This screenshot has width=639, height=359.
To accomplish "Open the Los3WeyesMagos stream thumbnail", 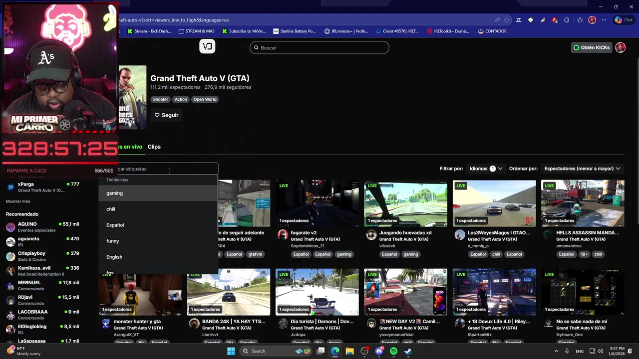I will (x=494, y=203).
